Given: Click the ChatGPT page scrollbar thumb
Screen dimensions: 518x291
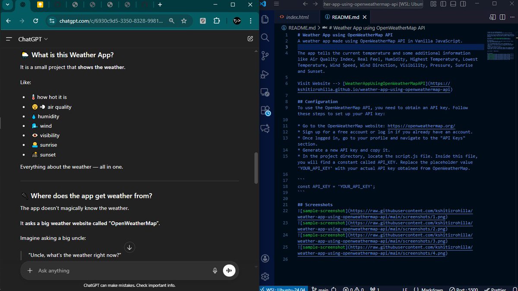Looking at the screenshot, I should tap(256, 168).
